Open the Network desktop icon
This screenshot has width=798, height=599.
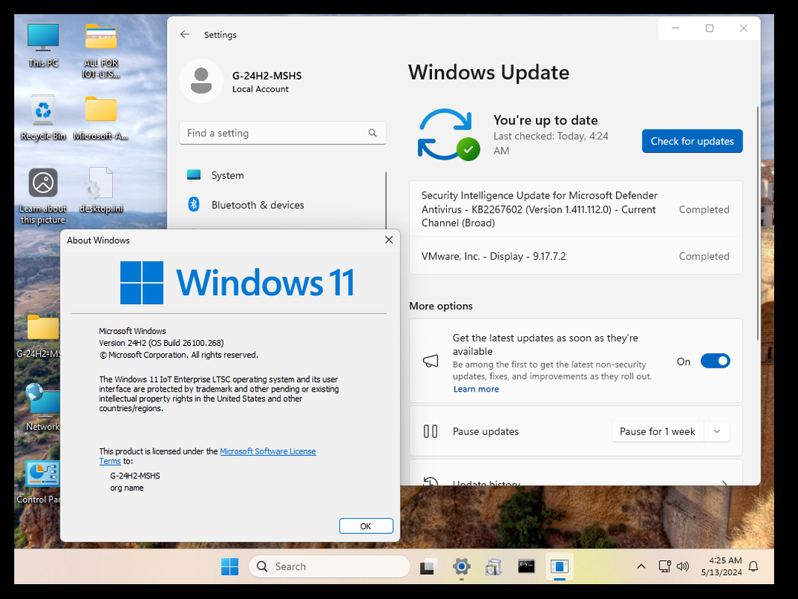[43, 407]
